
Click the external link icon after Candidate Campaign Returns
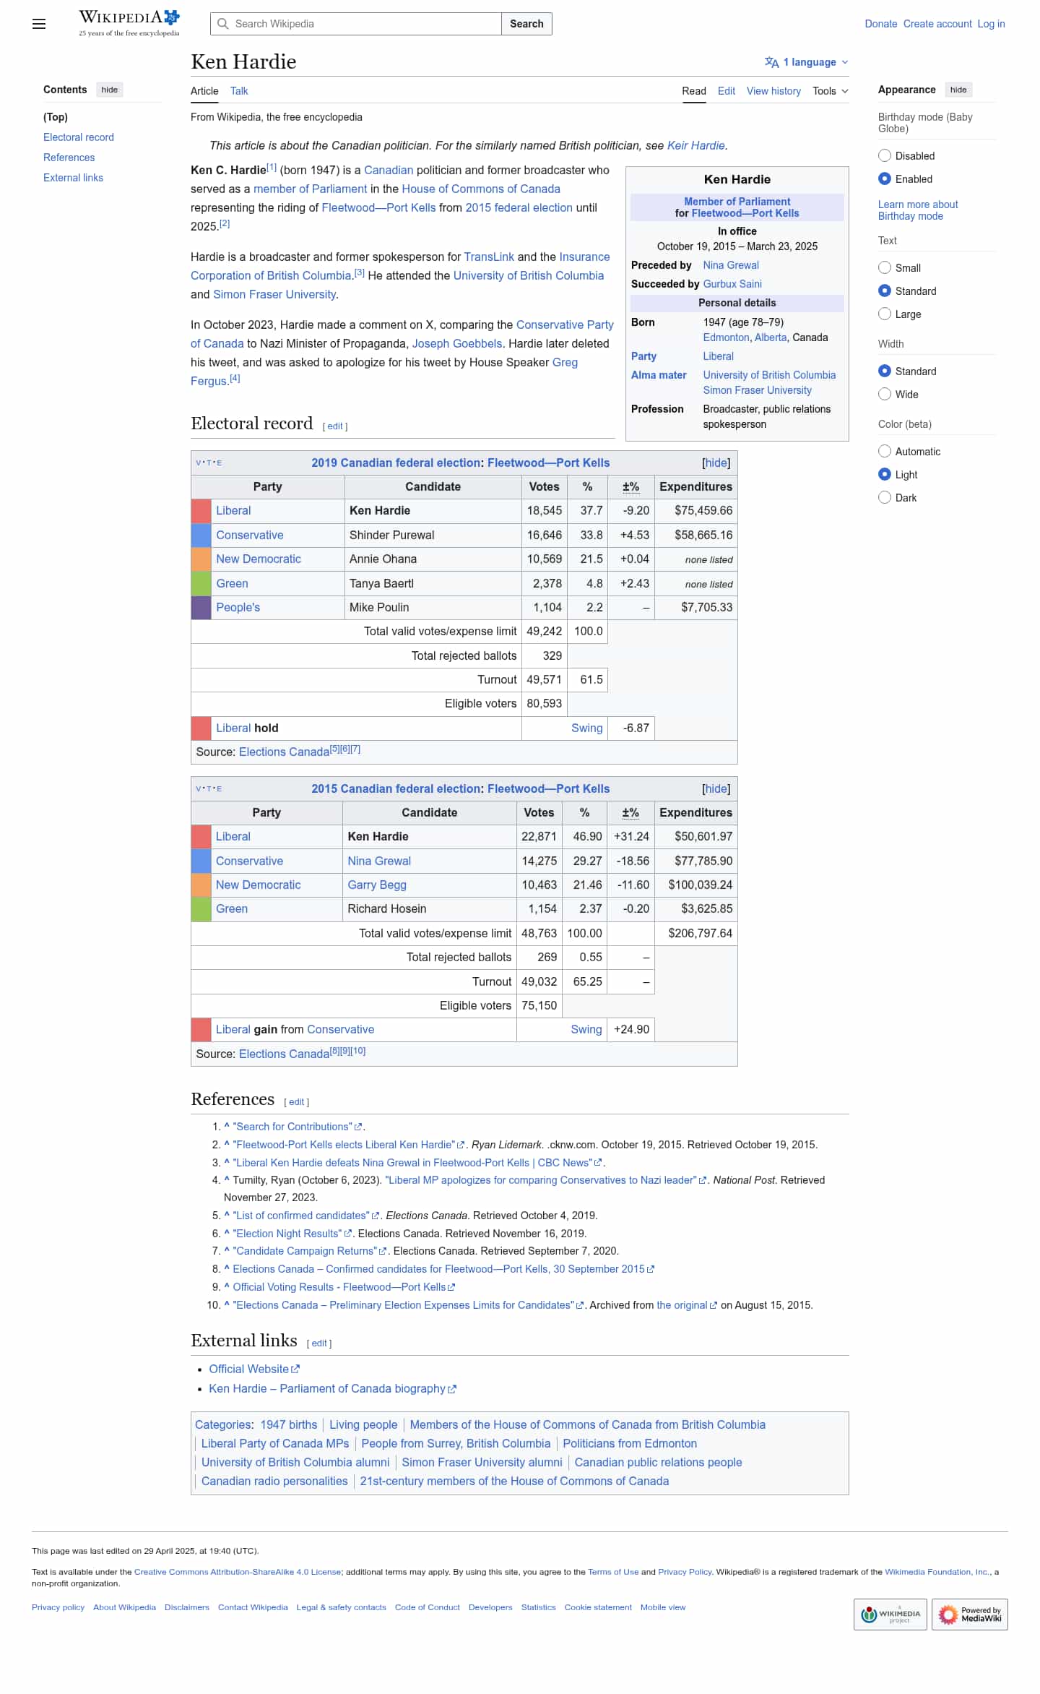point(383,1251)
